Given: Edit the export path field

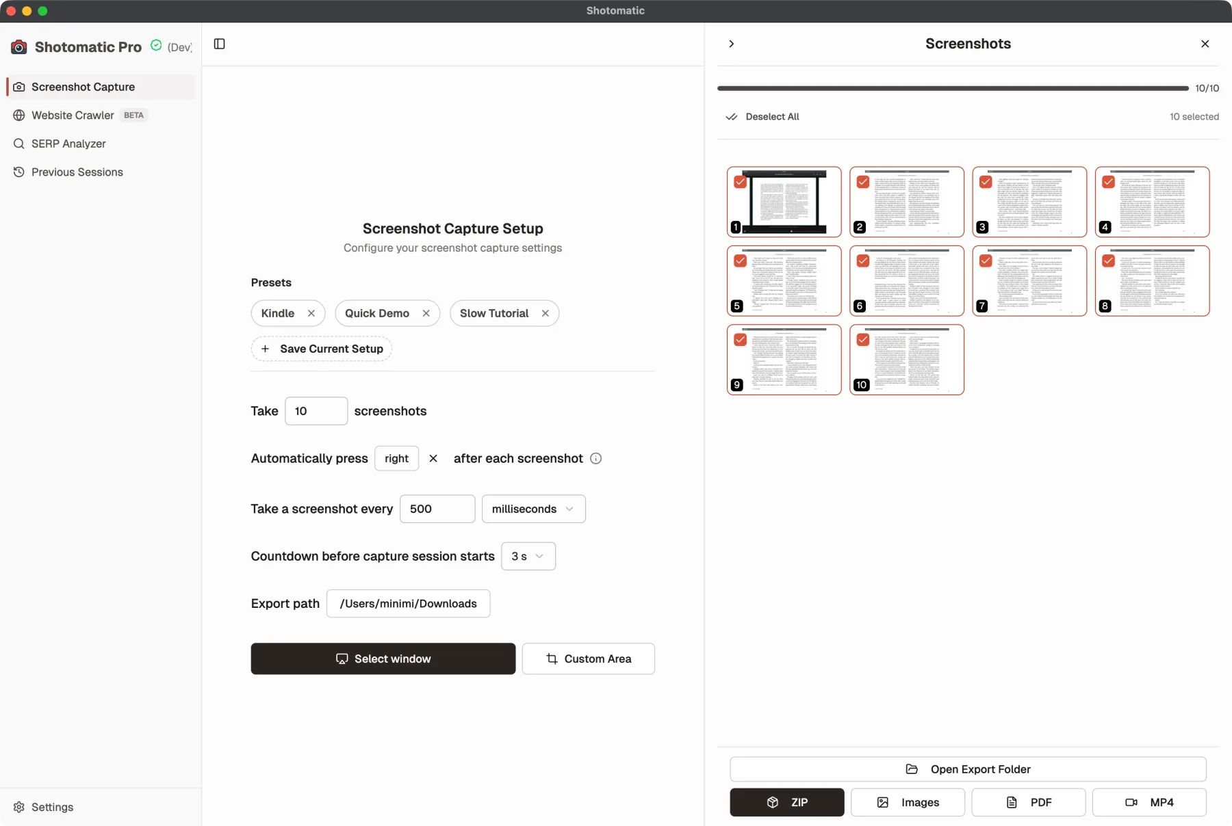Looking at the screenshot, I should tap(409, 603).
